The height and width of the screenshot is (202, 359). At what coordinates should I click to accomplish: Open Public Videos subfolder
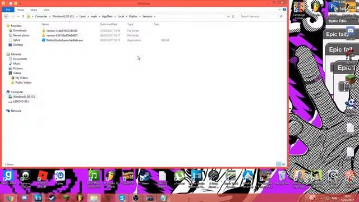click(24, 82)
